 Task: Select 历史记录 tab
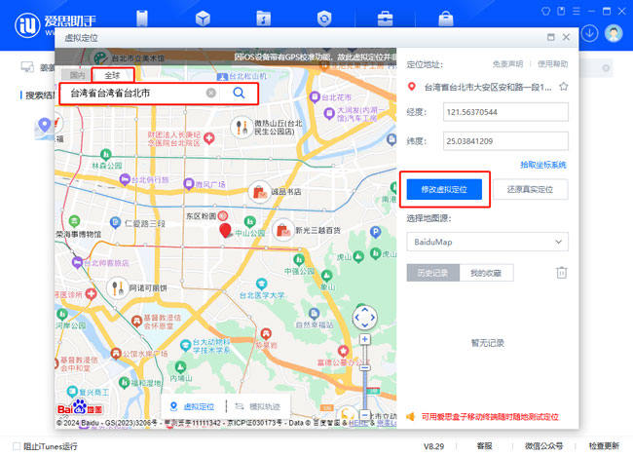[432, 273]
